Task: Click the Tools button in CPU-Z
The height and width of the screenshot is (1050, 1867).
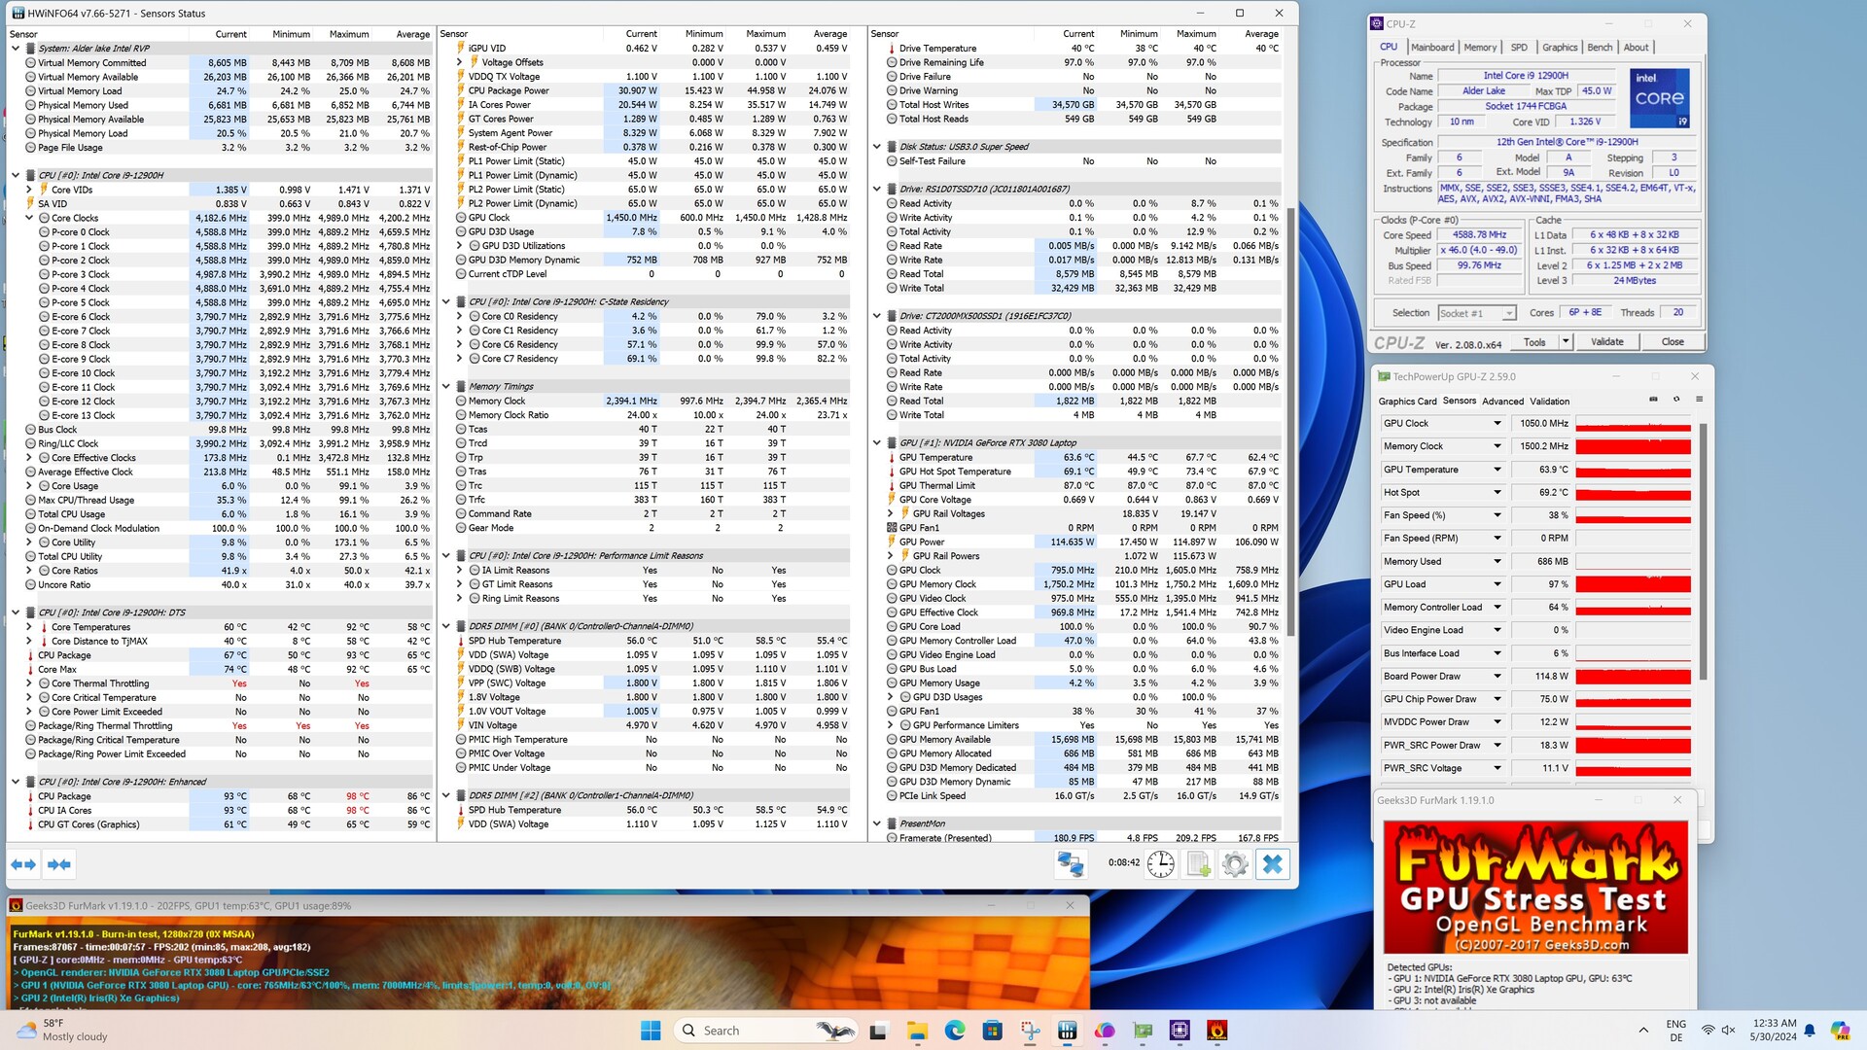Action: pyautogui.click(x=1534, y=342)
